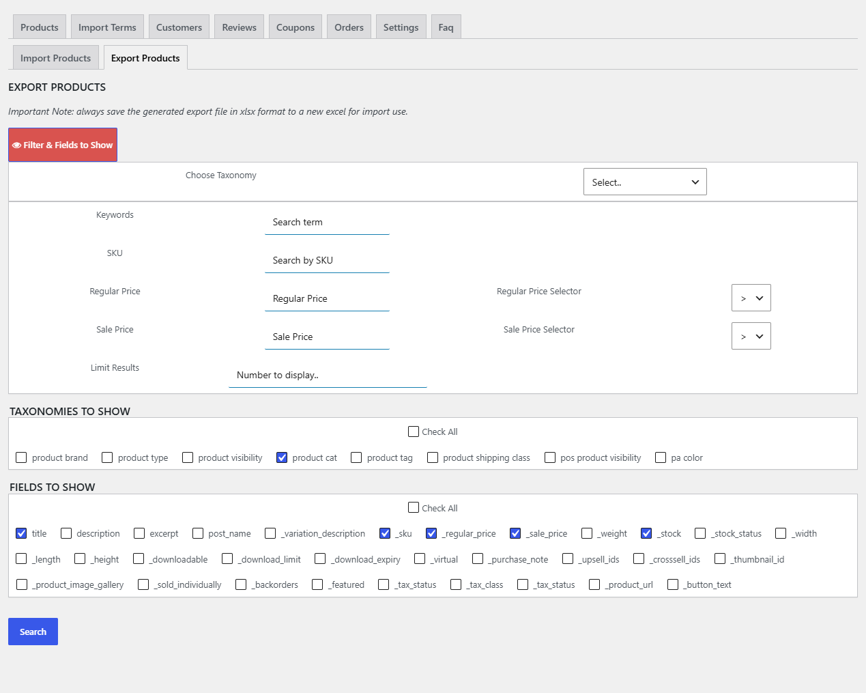Check the post_name field

[x=198, y=533]
